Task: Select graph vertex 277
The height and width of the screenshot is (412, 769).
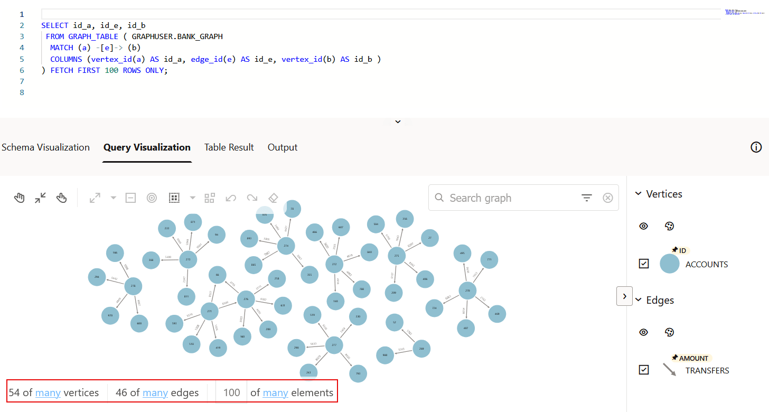Action: click(334, 345)
